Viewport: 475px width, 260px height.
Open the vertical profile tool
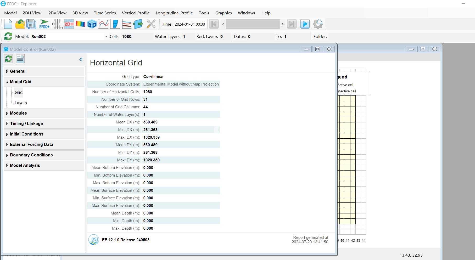(x=115, y=24)
